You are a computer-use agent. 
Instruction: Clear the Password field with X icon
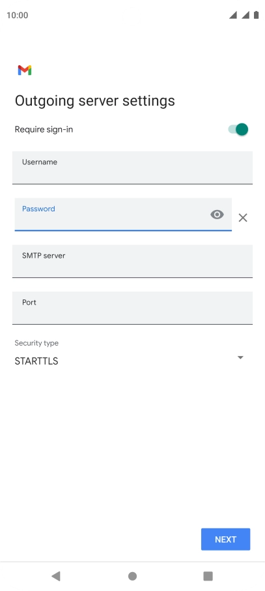click(243, 217)
